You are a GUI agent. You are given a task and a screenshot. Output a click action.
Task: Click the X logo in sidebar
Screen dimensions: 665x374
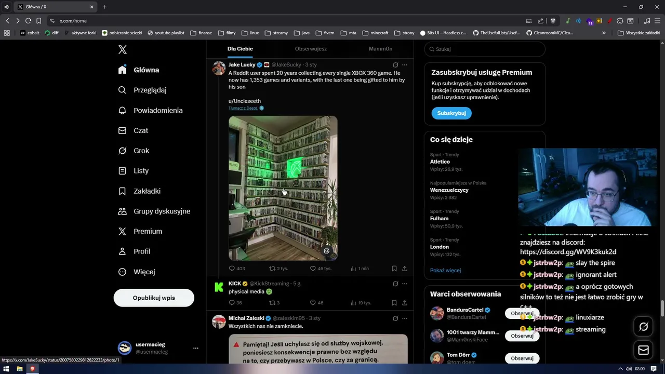coord(122,49)
